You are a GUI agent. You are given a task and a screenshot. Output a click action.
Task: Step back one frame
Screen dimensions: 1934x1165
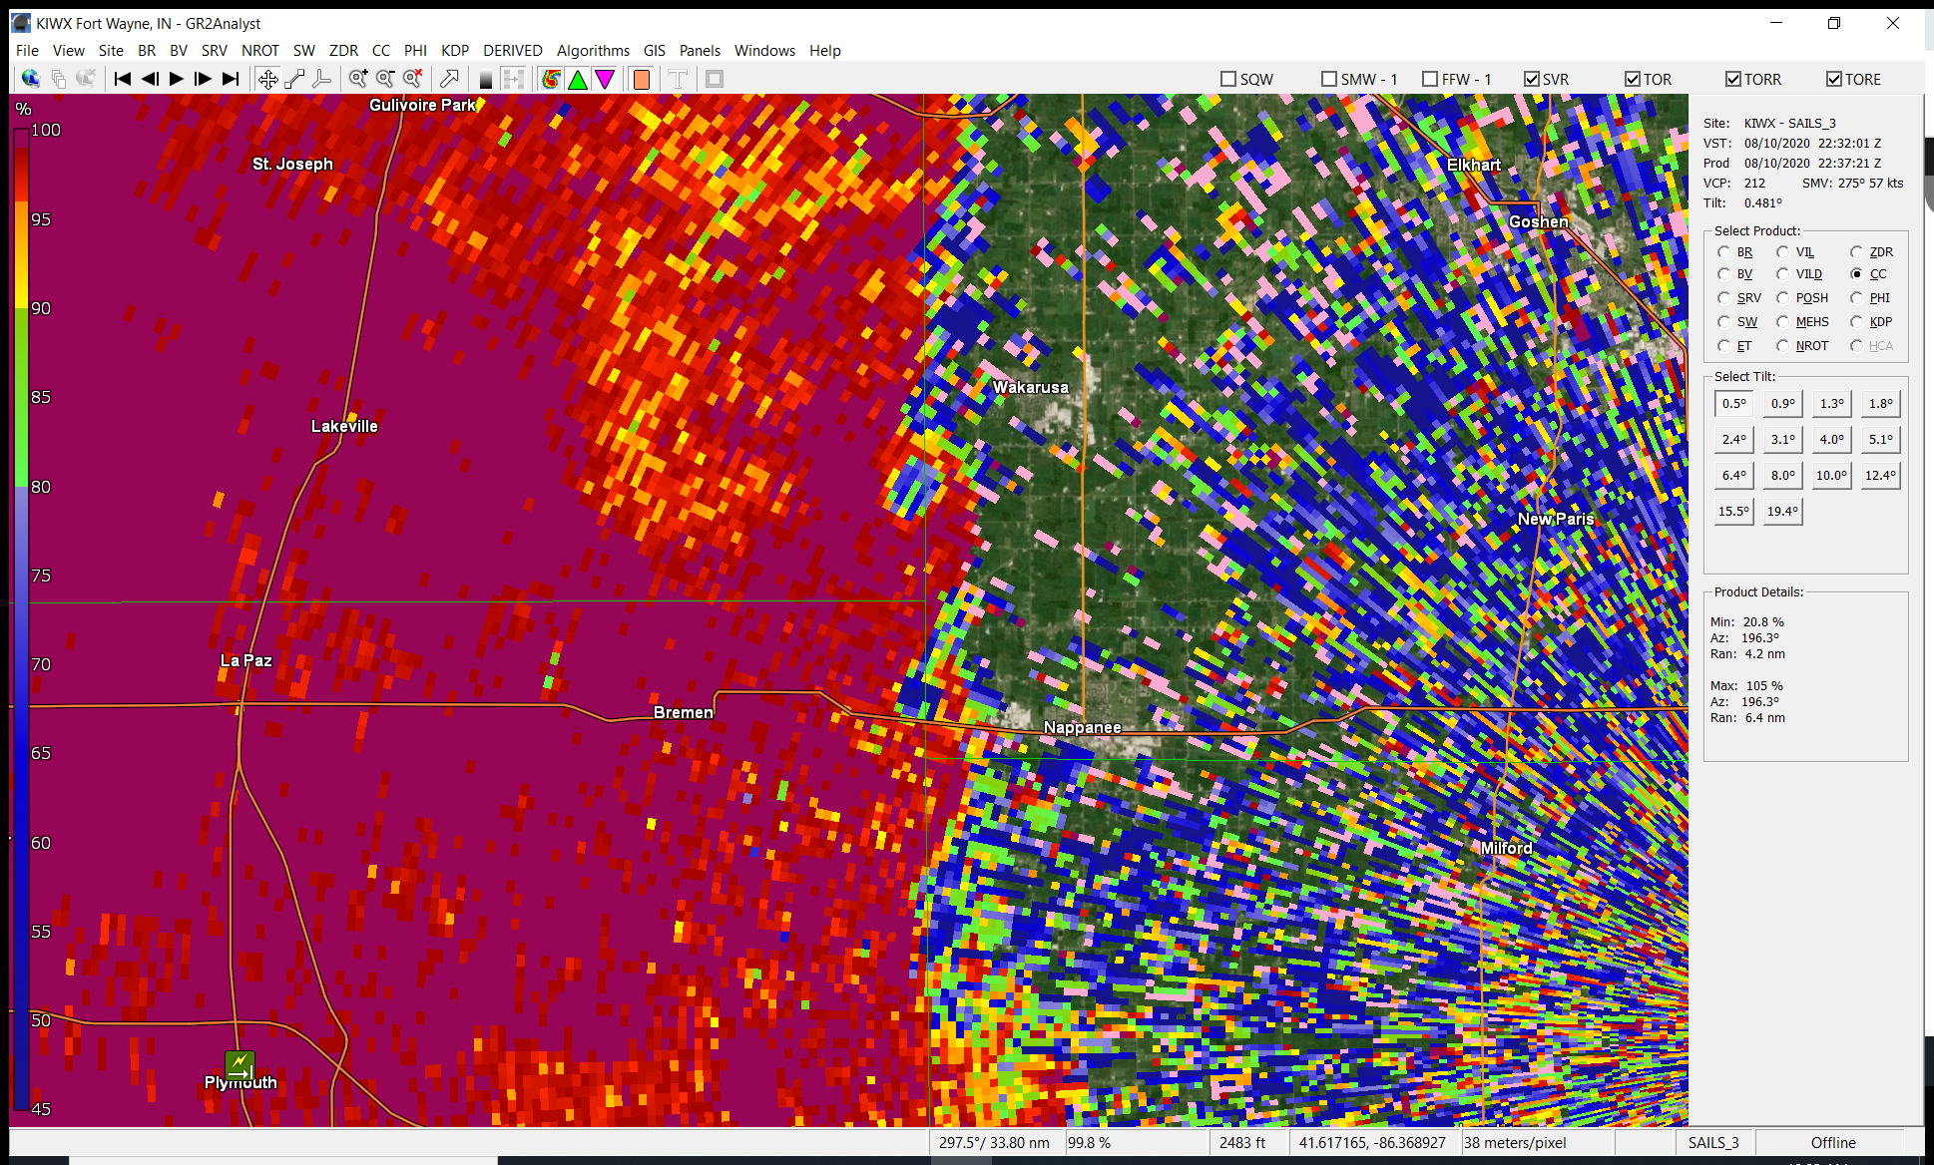(x=150, y=79)
